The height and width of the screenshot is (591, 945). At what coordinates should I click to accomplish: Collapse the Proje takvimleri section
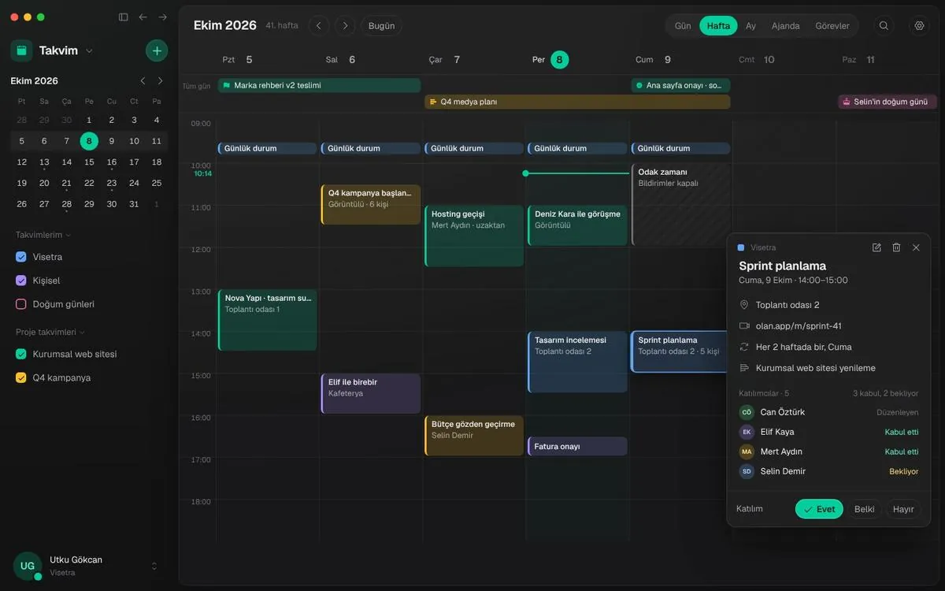point(50,332)
